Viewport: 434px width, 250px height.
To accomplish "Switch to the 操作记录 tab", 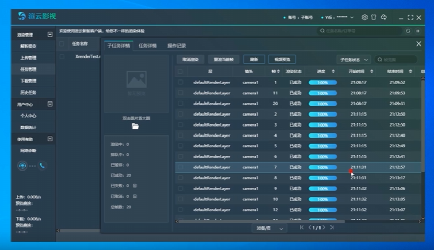I will [x=176, y=46].
